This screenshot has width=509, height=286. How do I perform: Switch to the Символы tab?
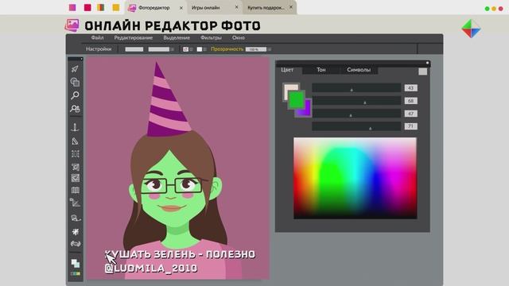[x=359, y=70]
